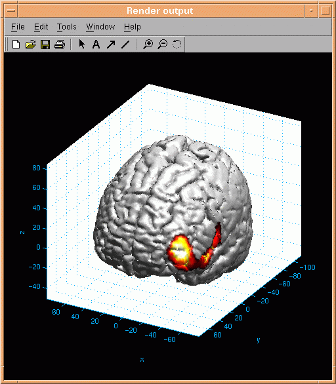
Task: Activate the Zoom In magnifier
Action: (x=148, y=45)
